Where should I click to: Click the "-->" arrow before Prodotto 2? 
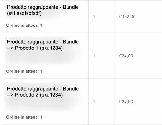click(10, 95)
